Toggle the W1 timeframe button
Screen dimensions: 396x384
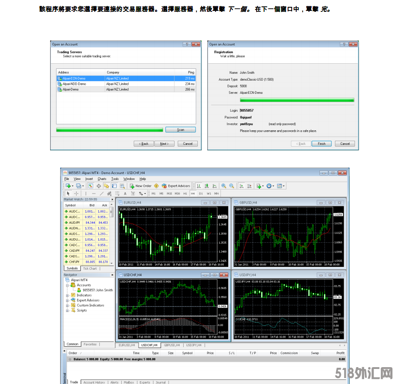pyautogui.click(x=209, y=194)
